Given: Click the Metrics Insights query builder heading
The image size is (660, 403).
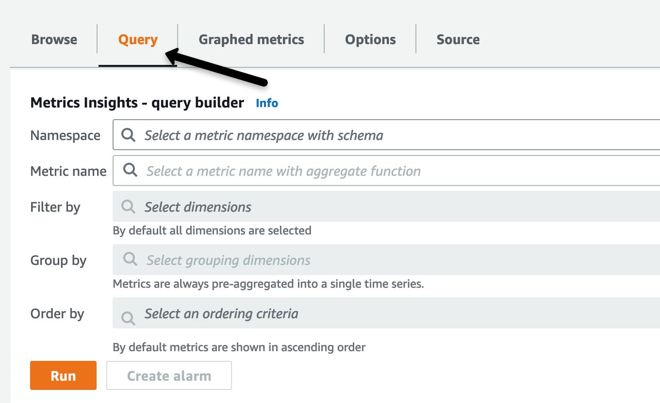Looking at the screenshot, I should pos(136,103).
